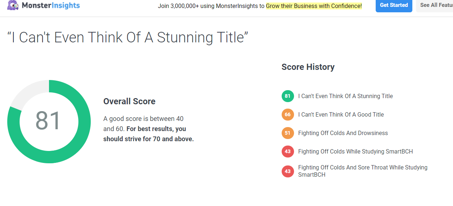This screenshot has height=206, width=453.
Task: Click the red 43 badge for SmartBCH title
Action: (287, 151)
